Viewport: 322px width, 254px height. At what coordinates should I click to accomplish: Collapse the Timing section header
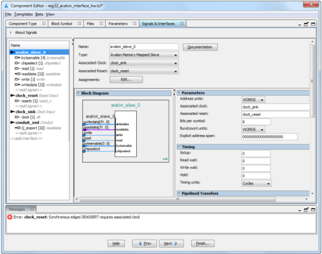pyautogui.click(x=179, y=147)
